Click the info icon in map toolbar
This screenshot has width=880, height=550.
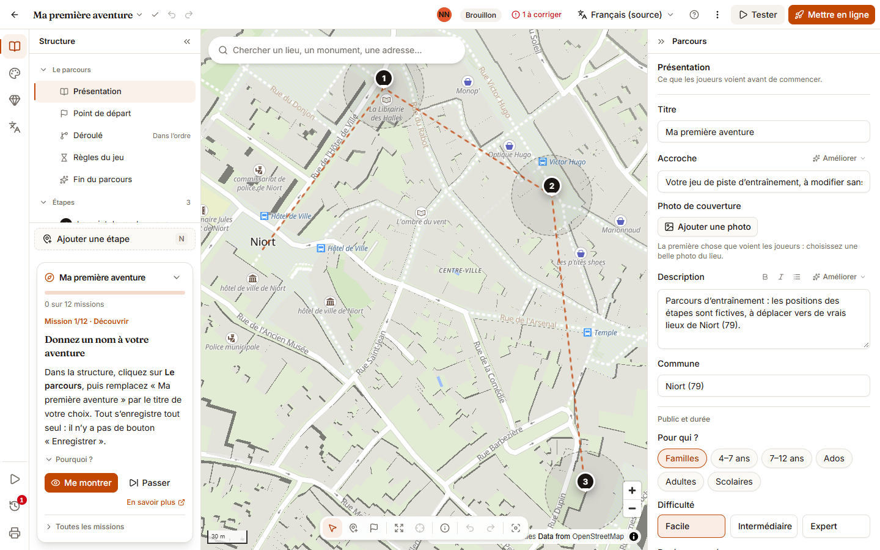pos(445,528)
